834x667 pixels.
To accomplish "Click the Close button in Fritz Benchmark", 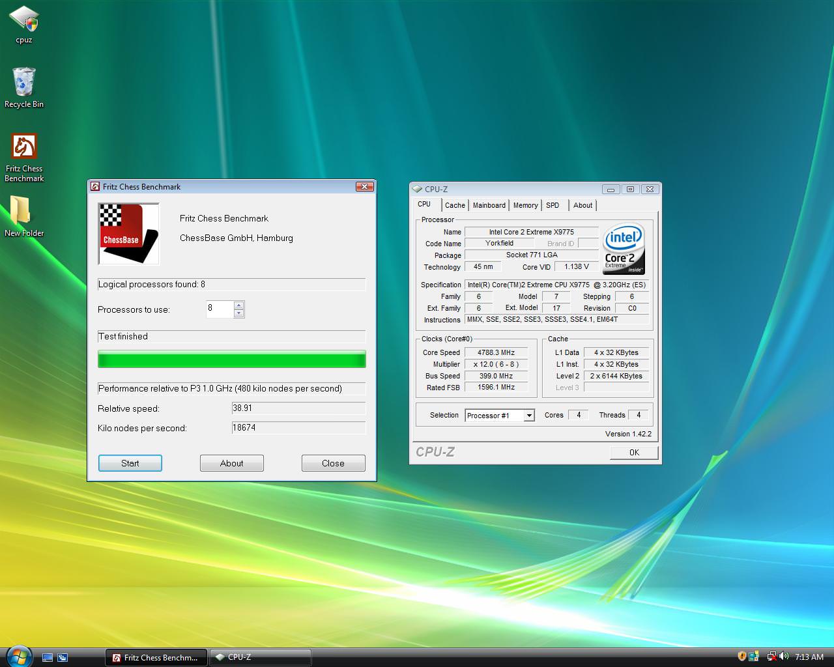I will pos(333,463).
